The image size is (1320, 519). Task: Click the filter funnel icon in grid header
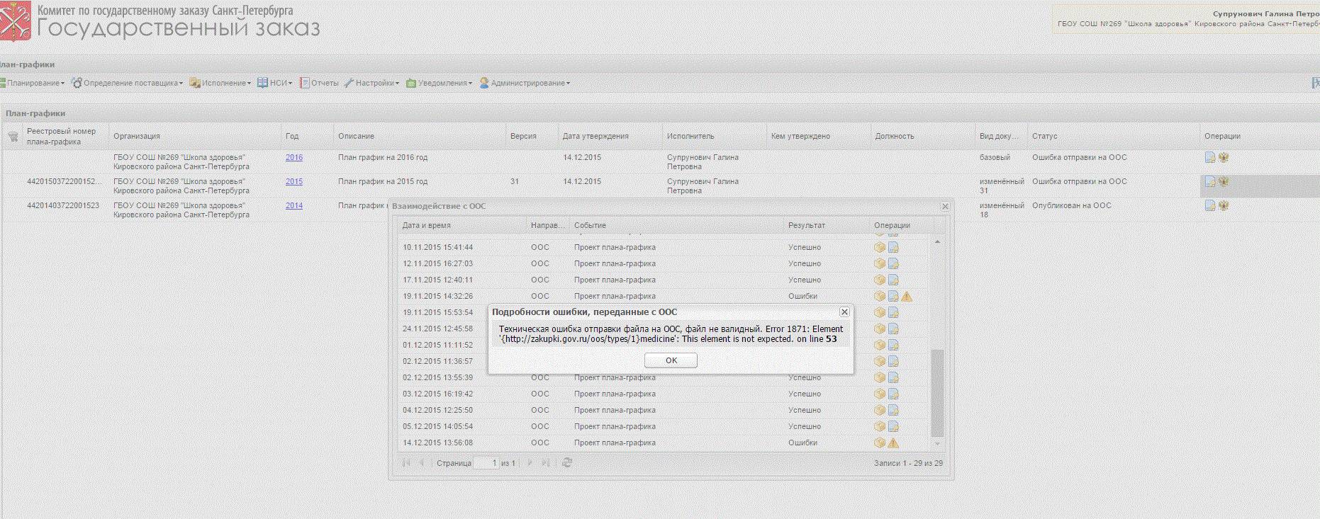(x=13, y=136)
